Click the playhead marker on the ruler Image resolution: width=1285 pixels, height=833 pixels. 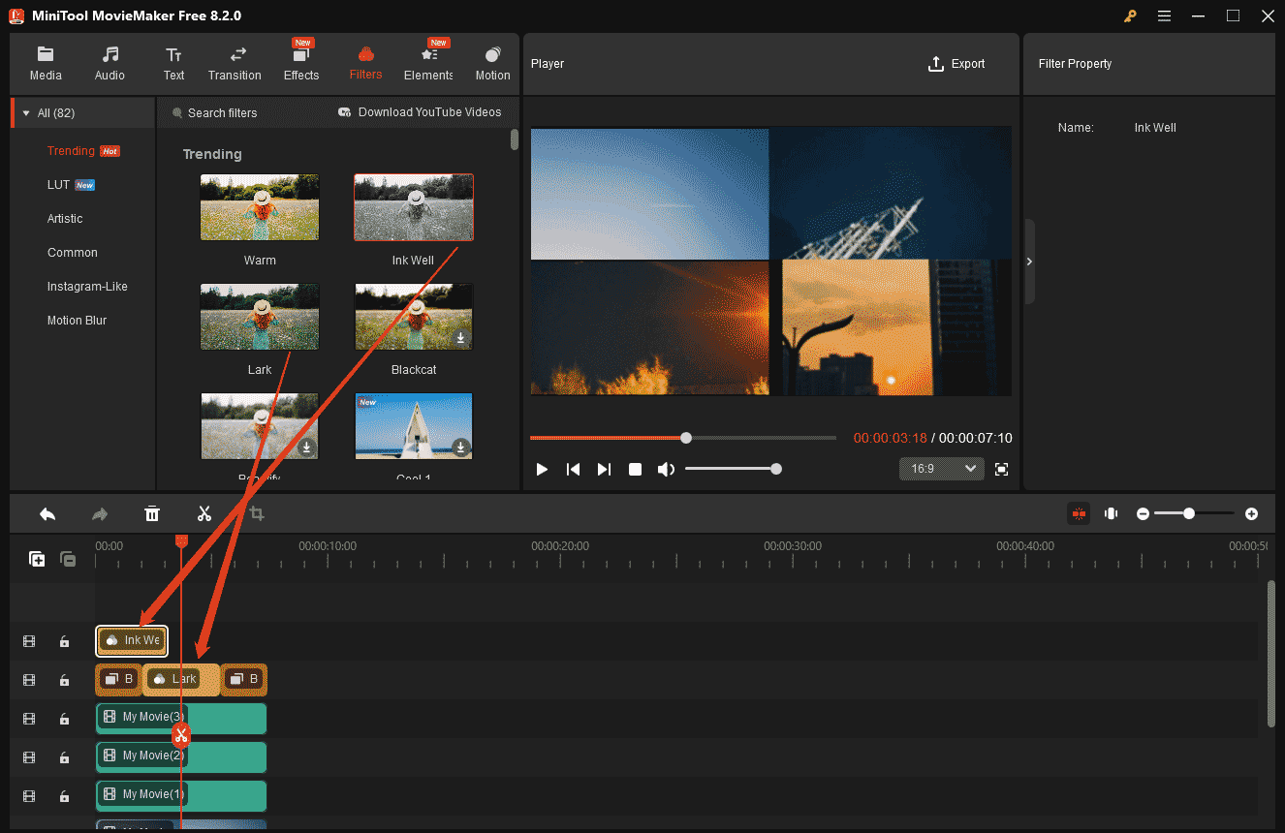pos(181,541)
